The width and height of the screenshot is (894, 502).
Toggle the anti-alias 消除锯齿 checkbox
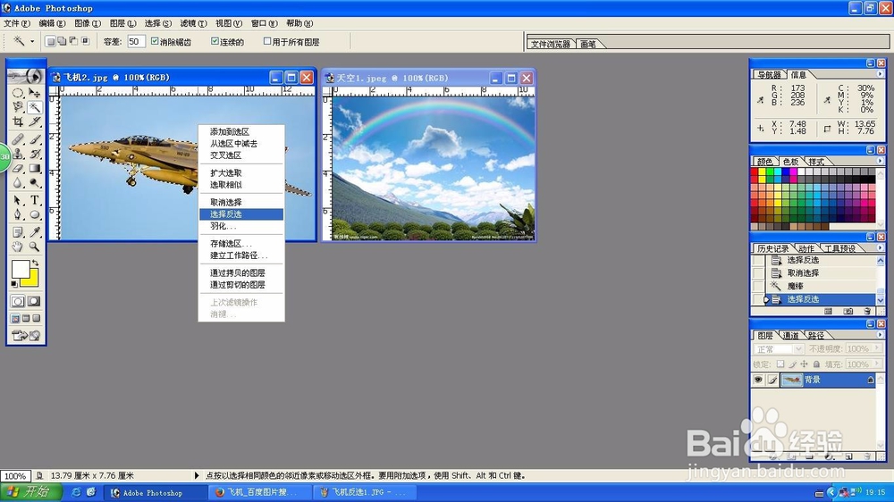coord(155,41)
